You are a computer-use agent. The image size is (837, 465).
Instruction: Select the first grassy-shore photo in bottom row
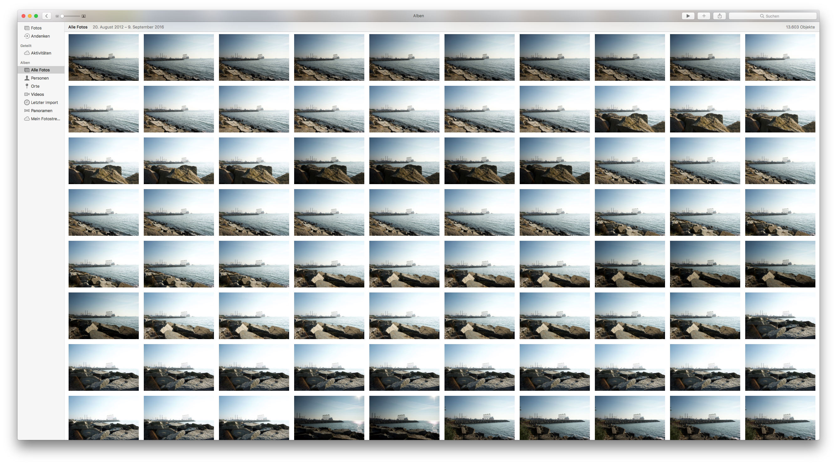tap(479, 418)
